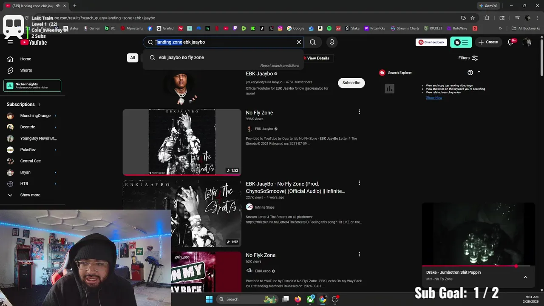Image resolution: width=544 pixels, height=306 pixels.
Task: Run search with the magnifier button
Action: click(x=313, y=42)
